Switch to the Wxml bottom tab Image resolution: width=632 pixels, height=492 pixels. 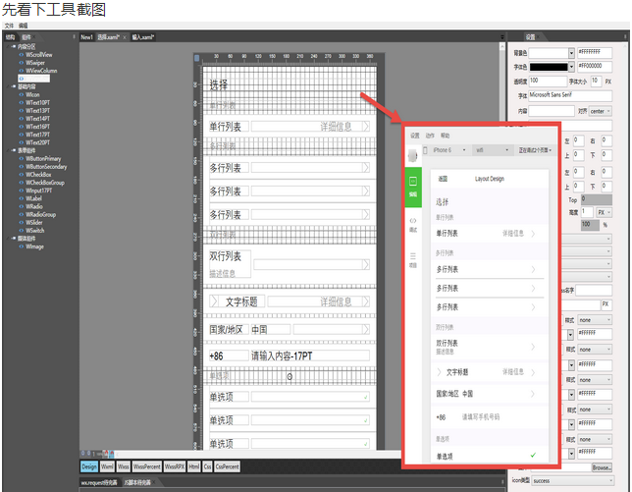(x=108, y=466)
